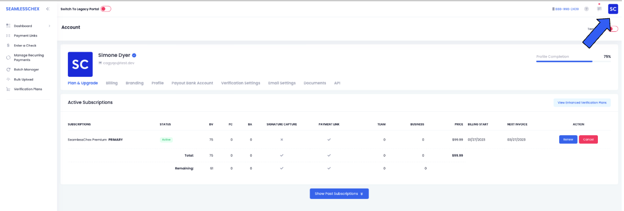
Task: Go to Verification Settings tab
Action: 241,83
